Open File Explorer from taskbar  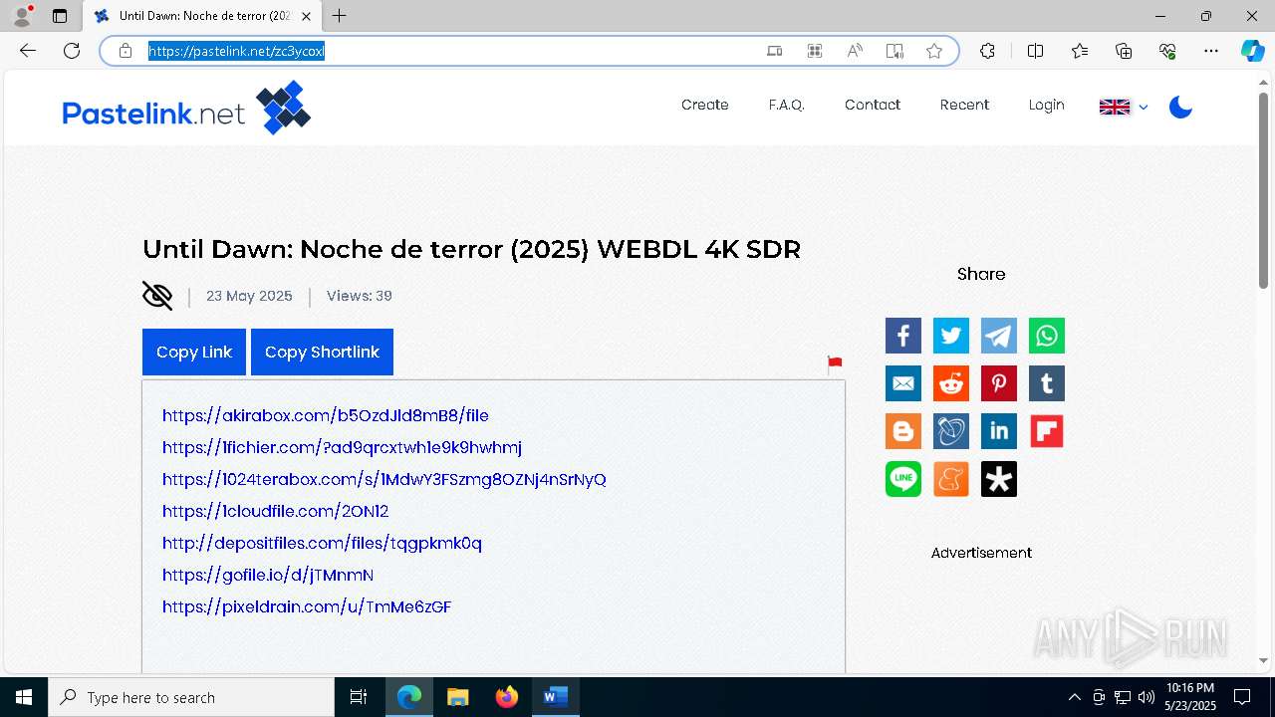[x=458, y=697]
